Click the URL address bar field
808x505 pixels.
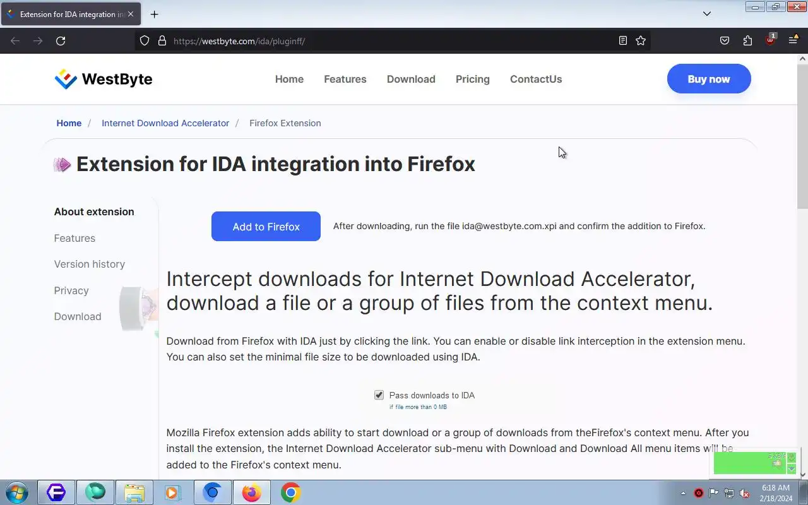391,40
